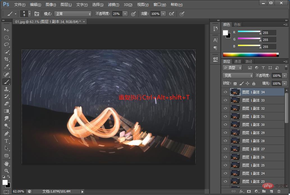The height and width of the screenshot is (195, 290).
Task: Select the Gradient tool
Action: (x=6, y=111)
